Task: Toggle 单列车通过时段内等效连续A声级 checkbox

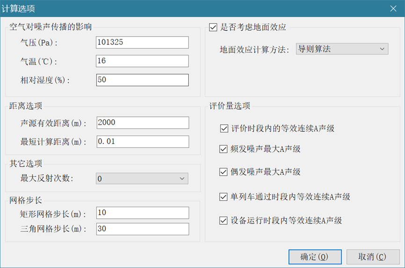Action: click(x=223, y=197)
